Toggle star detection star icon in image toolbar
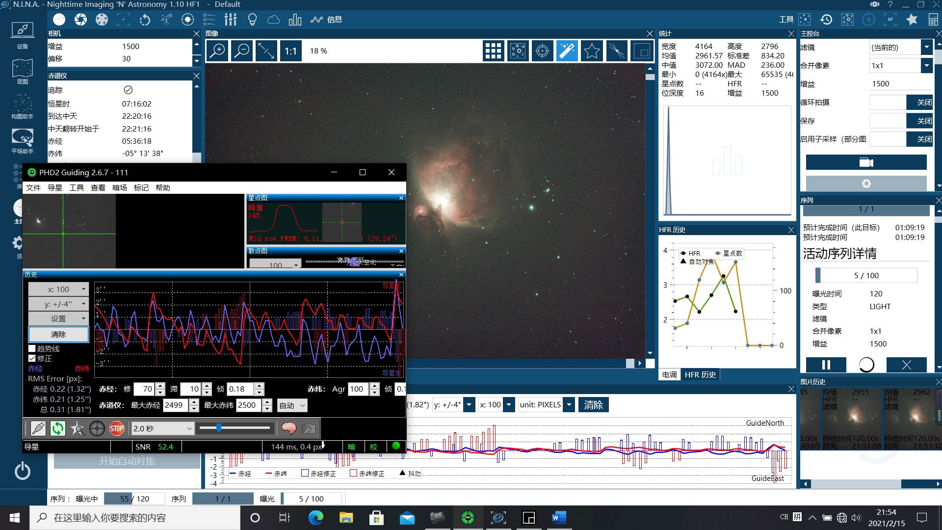The image size is (942, 530). pyautogui.click(x=592, y=51)
